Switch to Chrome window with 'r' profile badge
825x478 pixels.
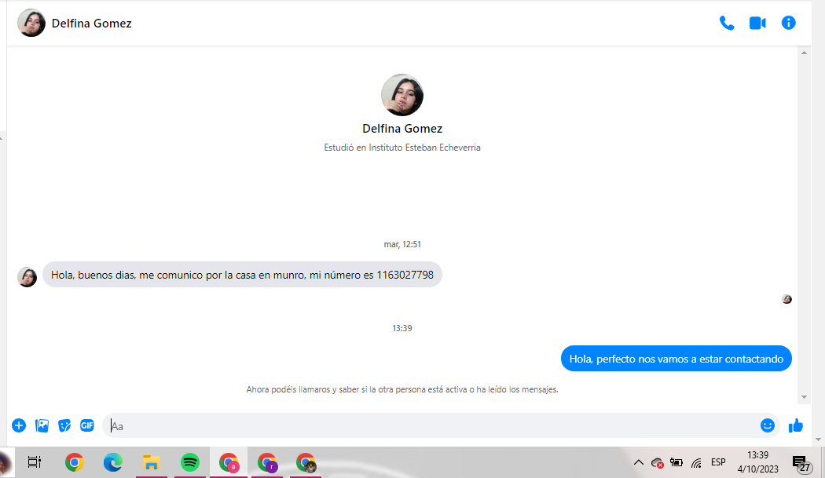click(x=267, y=462)
